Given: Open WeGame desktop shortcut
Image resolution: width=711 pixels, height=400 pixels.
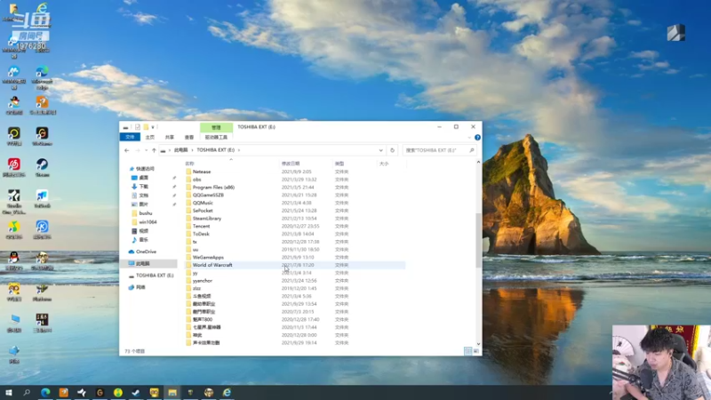Looking at the screenshot, I should coord(42,136).
